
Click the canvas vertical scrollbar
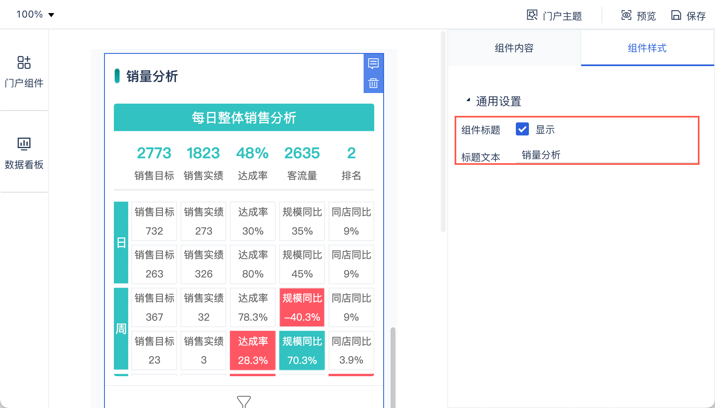(443, 131)
